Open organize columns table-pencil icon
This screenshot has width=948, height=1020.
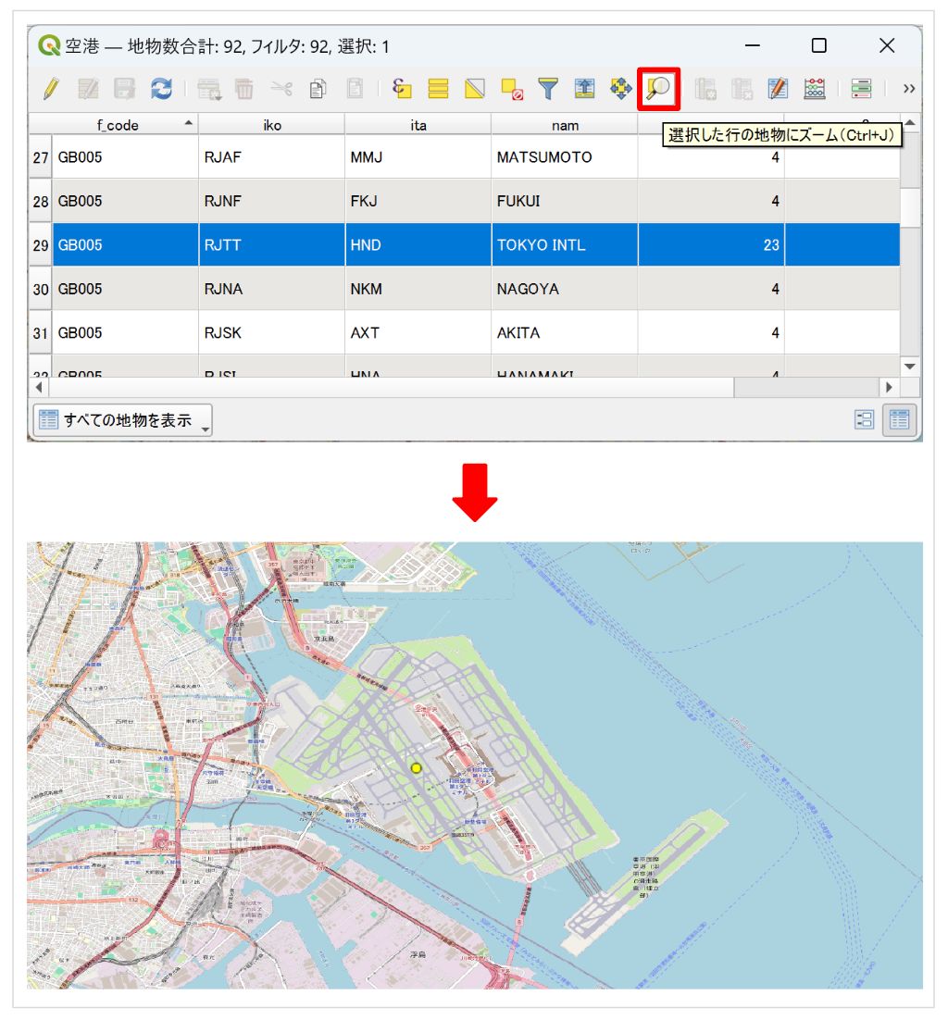point(778,89)
